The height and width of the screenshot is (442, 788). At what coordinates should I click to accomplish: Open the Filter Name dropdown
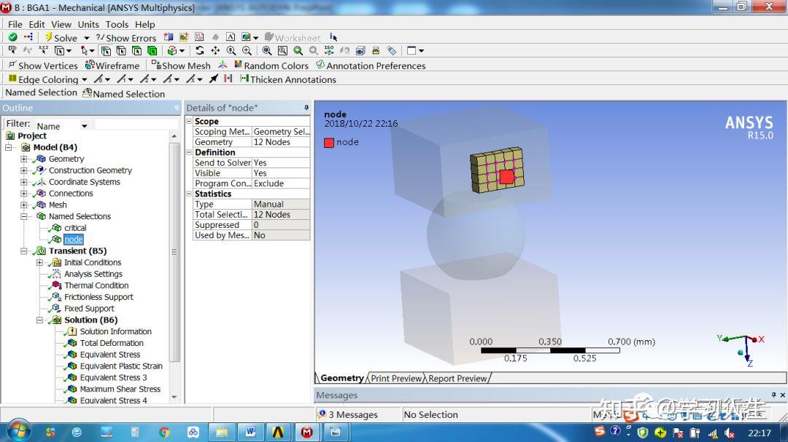click(85, 126)
